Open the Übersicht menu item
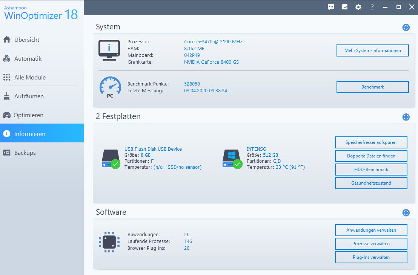The image size is (418, 275). click(x=26, y=40)
